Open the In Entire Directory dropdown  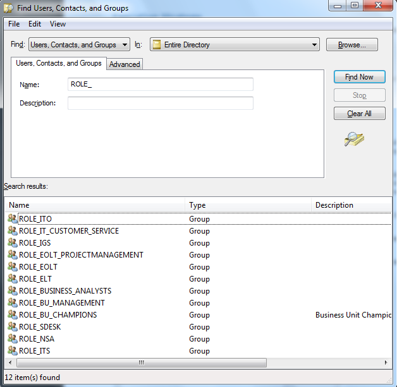235,44
